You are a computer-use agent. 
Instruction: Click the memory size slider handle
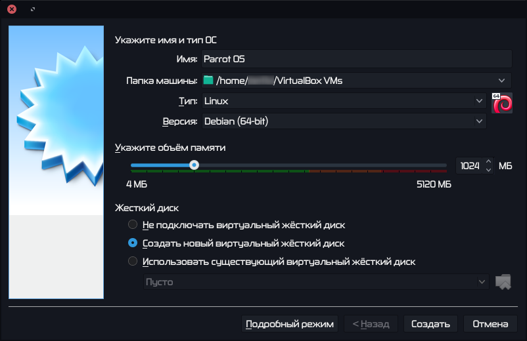194,165
